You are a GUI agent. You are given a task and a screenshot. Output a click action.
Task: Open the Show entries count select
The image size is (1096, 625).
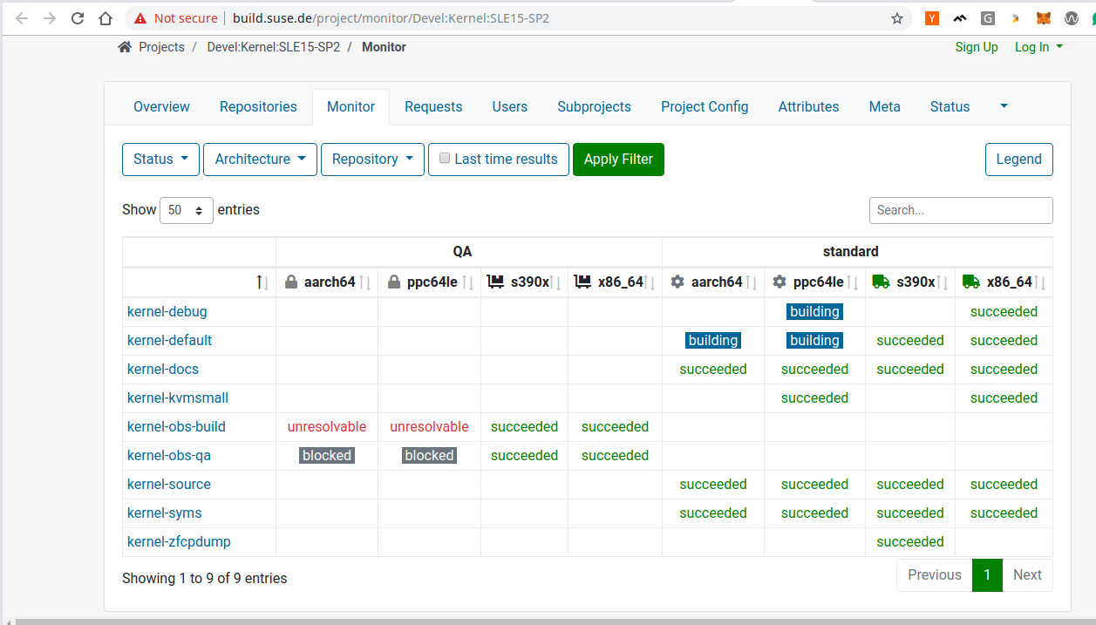[187, 210]
